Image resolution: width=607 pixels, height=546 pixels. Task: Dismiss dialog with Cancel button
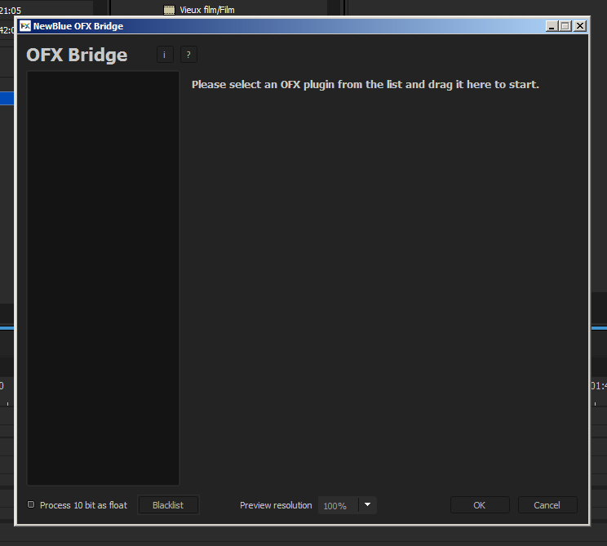coord(547,505)
